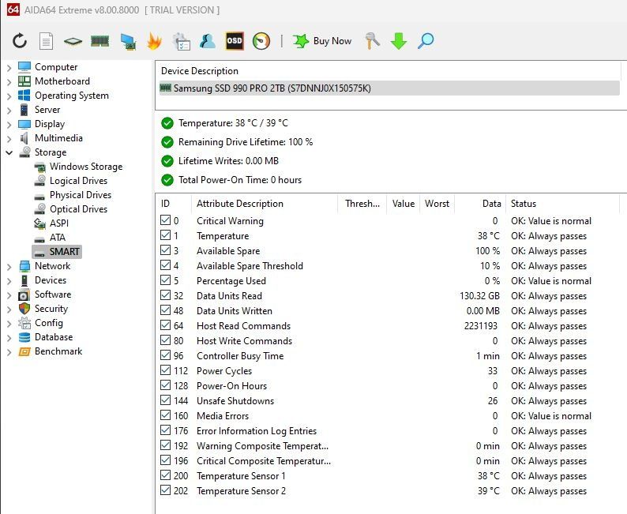Open the CPU chip toolbar icon
The height and width of the screenshot is (514, 627).
point(73,41)
